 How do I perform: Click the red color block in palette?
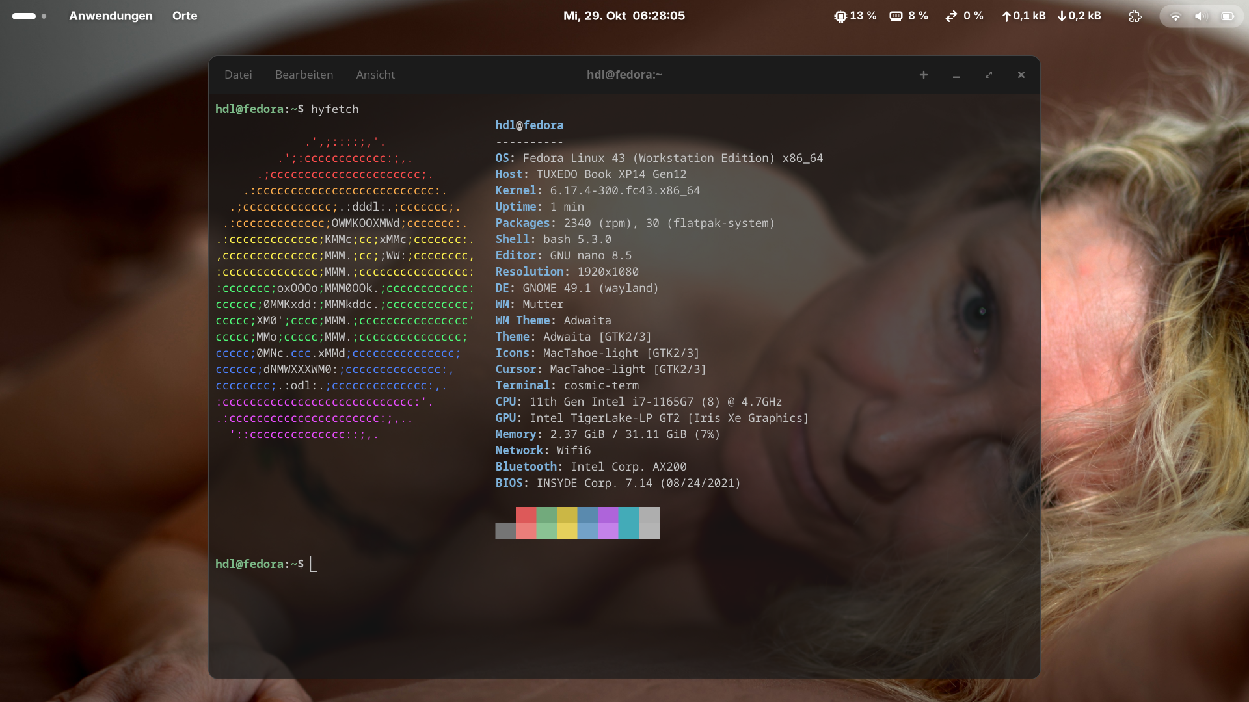point(526,515)
